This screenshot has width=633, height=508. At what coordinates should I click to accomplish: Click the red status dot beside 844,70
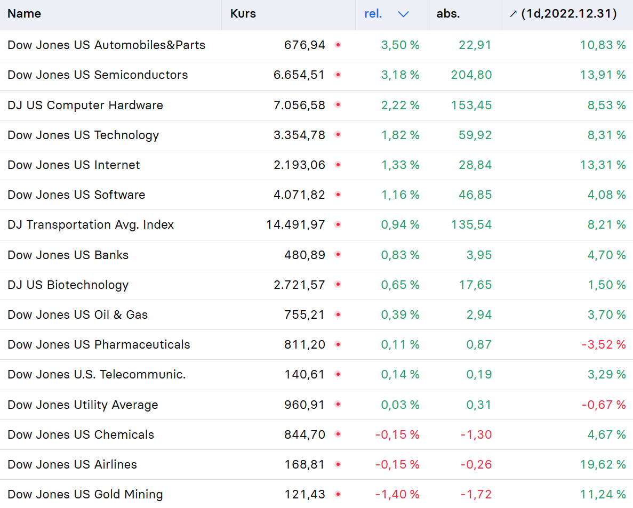coord(338,434)
